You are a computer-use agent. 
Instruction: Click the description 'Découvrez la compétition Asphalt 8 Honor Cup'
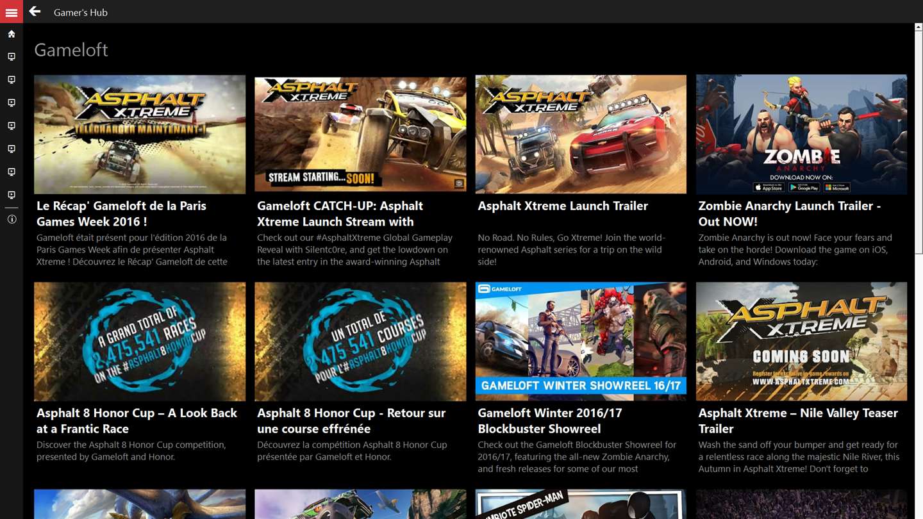(353, 451)
